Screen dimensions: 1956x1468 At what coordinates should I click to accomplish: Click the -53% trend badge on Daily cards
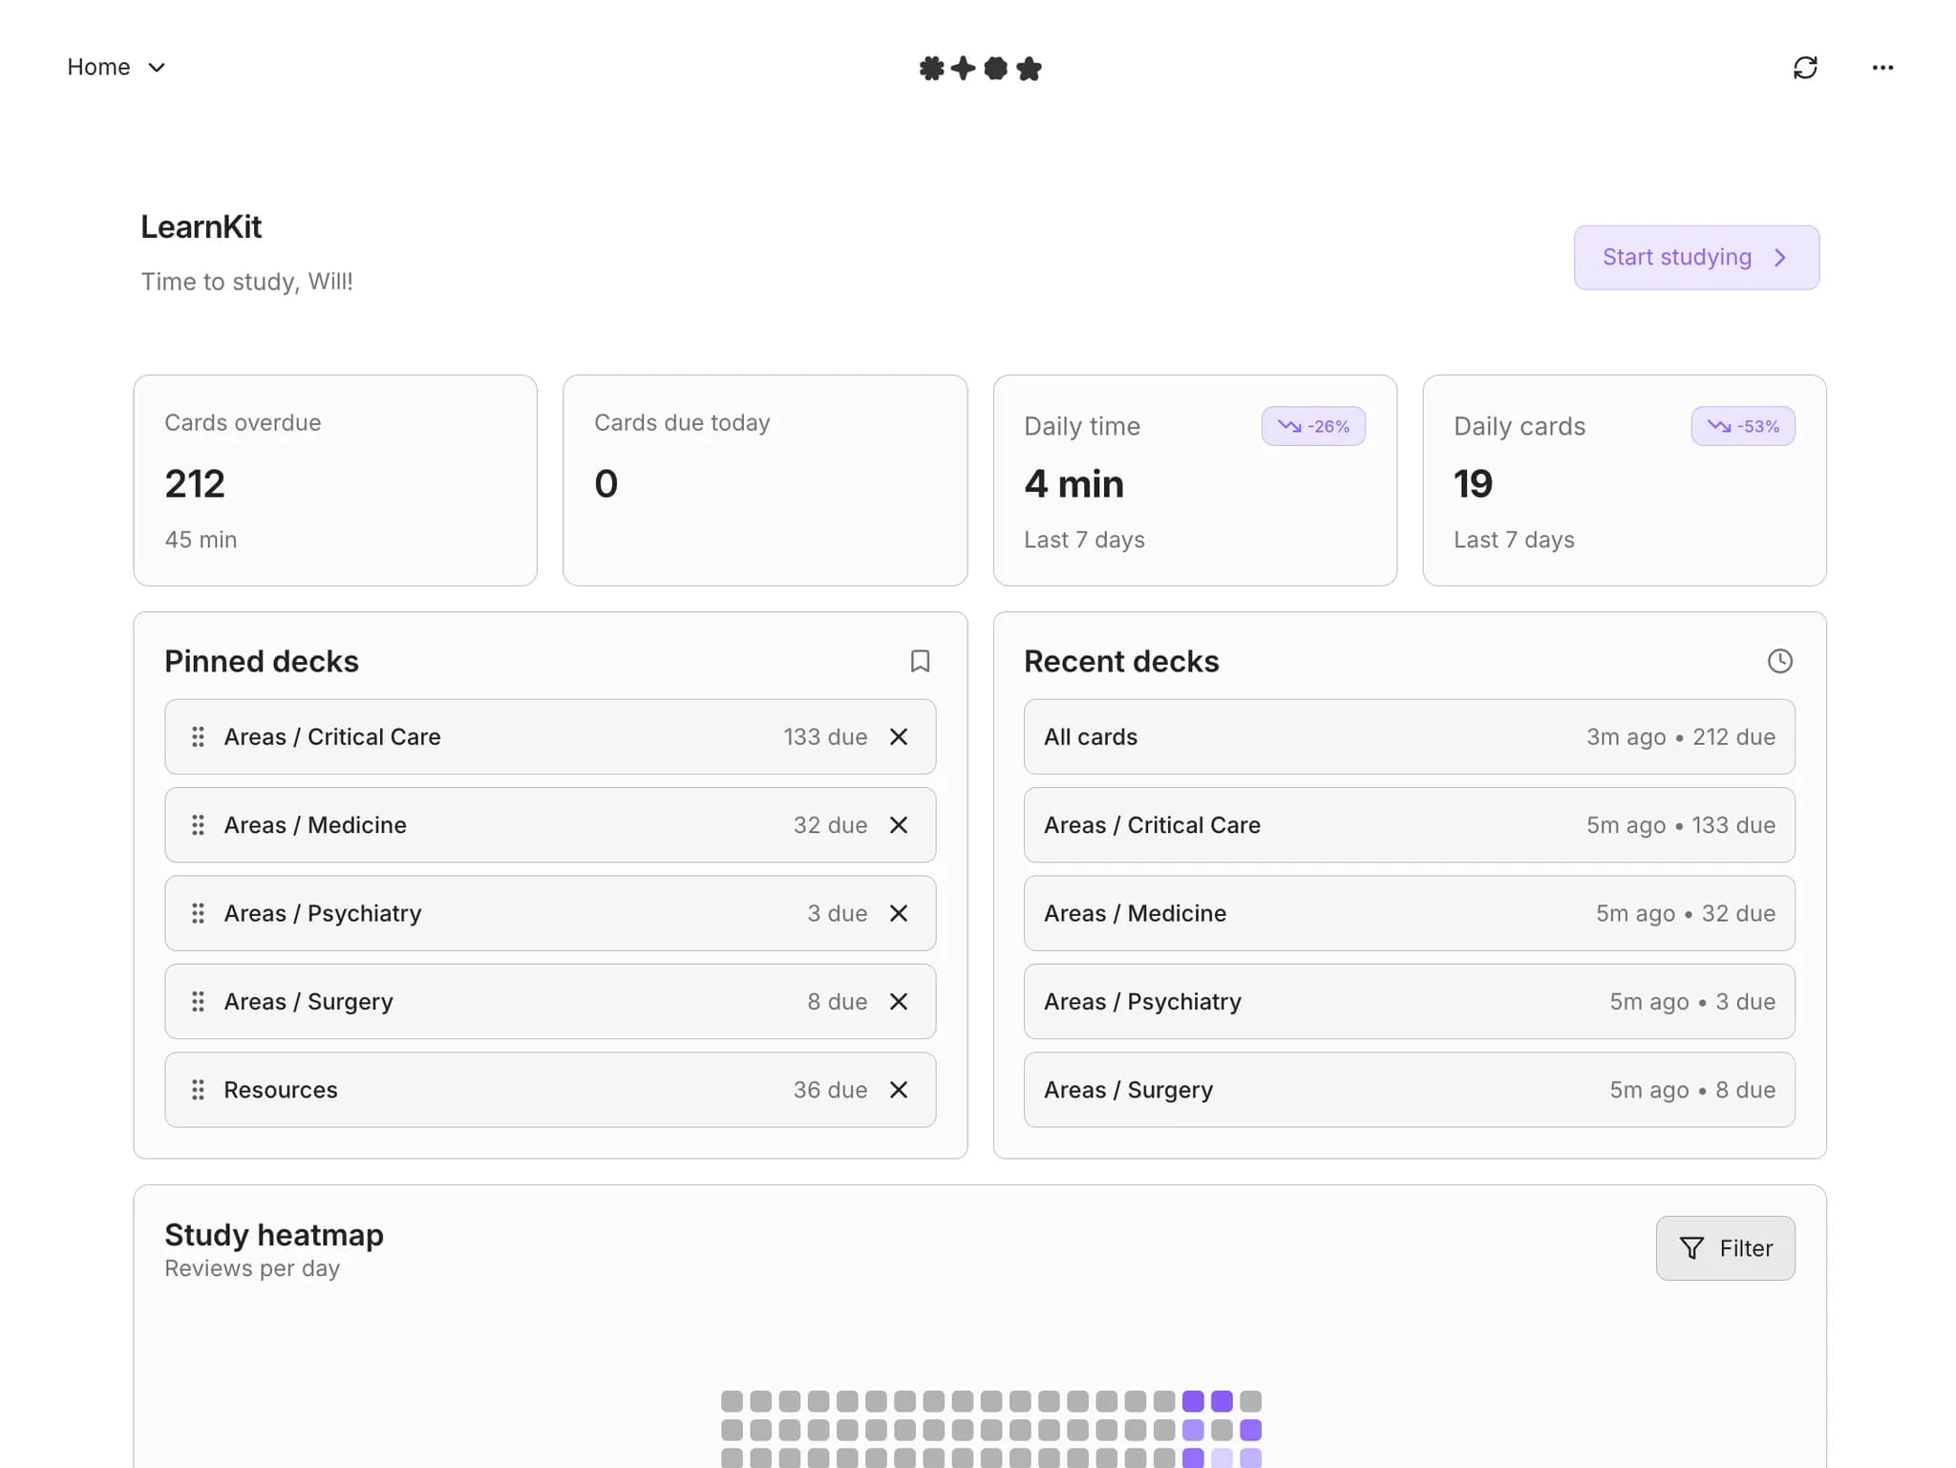coord(1743,426)
